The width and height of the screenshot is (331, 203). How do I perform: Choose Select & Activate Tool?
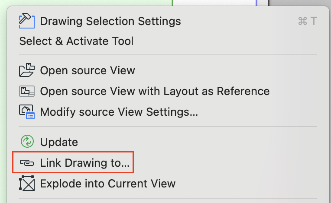click(76, 41)
